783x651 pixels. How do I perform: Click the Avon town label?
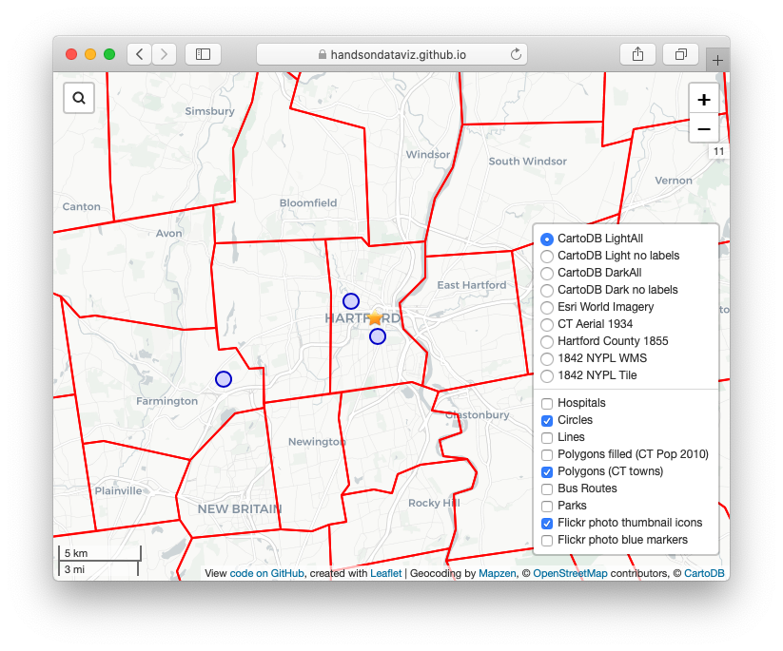tap(168, 233)
